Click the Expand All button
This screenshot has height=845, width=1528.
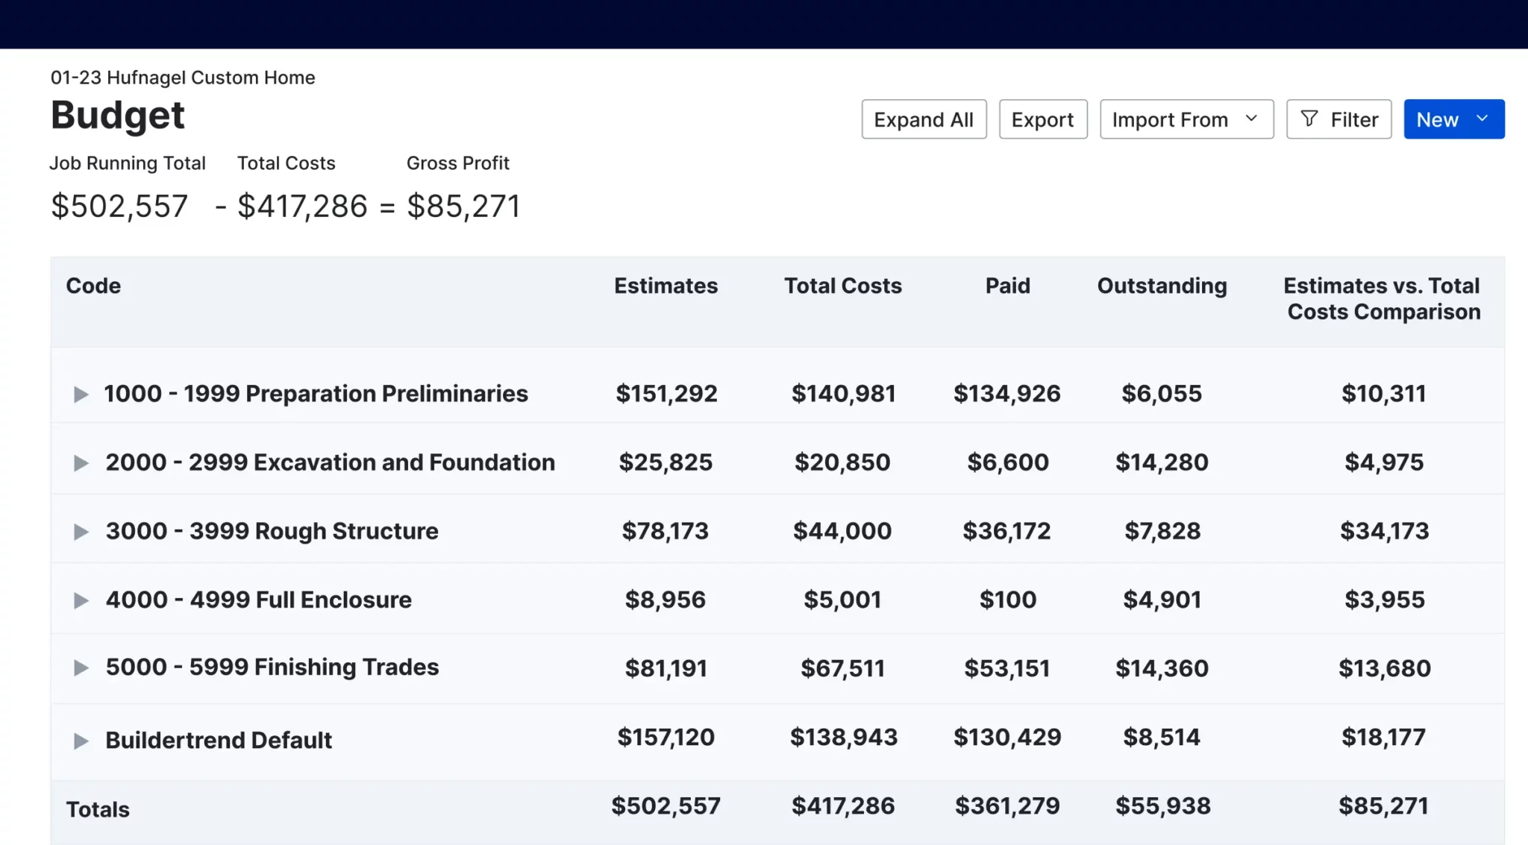pos(924,119)
